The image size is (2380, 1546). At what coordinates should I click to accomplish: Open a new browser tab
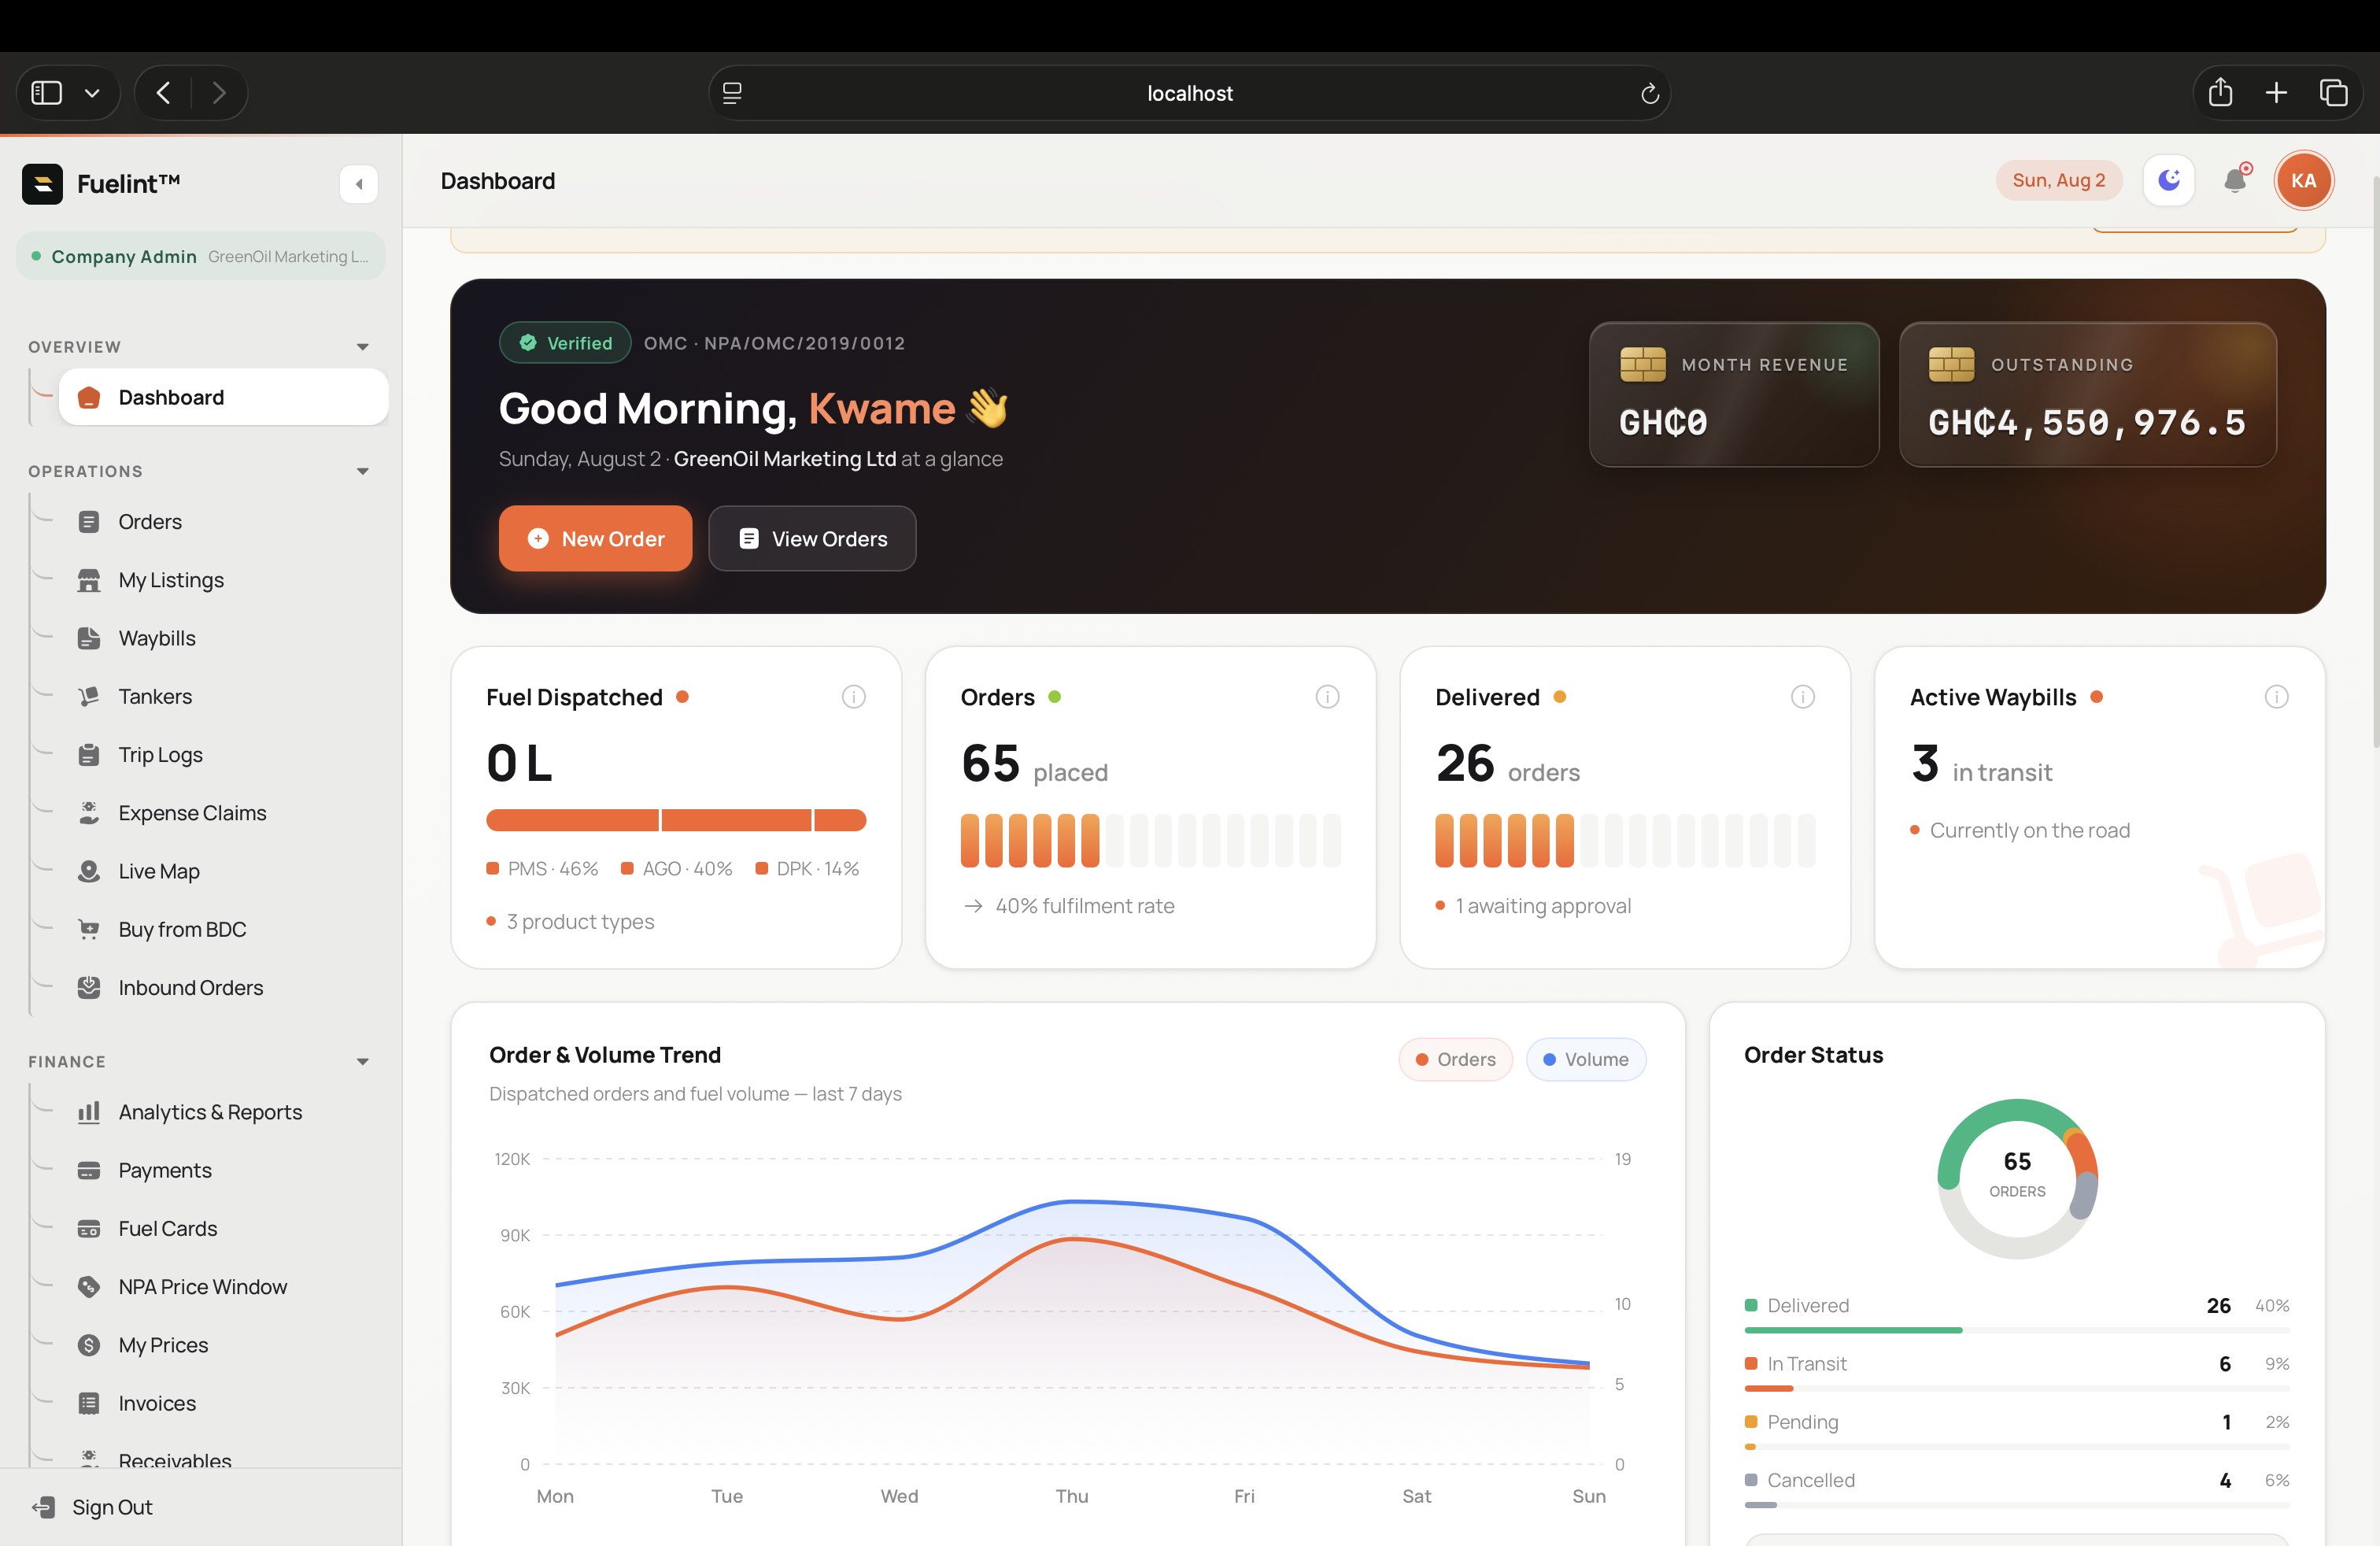(2276, 93)
